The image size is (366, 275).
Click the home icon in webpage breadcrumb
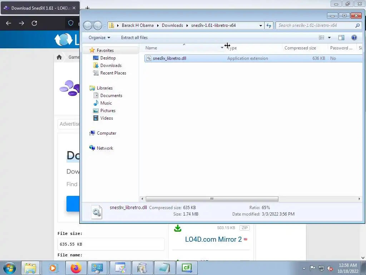pos(59,57)
